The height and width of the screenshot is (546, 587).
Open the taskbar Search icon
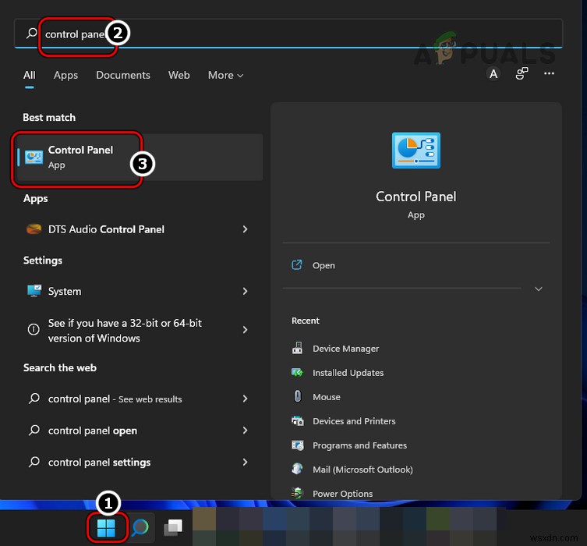pyautogui.click(x=142, y=529)
